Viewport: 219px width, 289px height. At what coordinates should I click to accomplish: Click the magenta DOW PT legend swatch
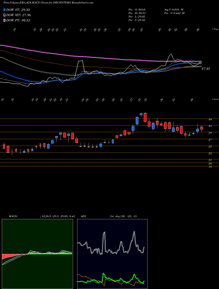pos(4,20)
